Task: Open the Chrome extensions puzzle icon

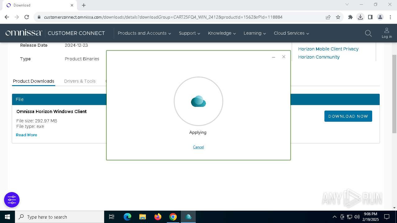Action: (x=350, y=17)
